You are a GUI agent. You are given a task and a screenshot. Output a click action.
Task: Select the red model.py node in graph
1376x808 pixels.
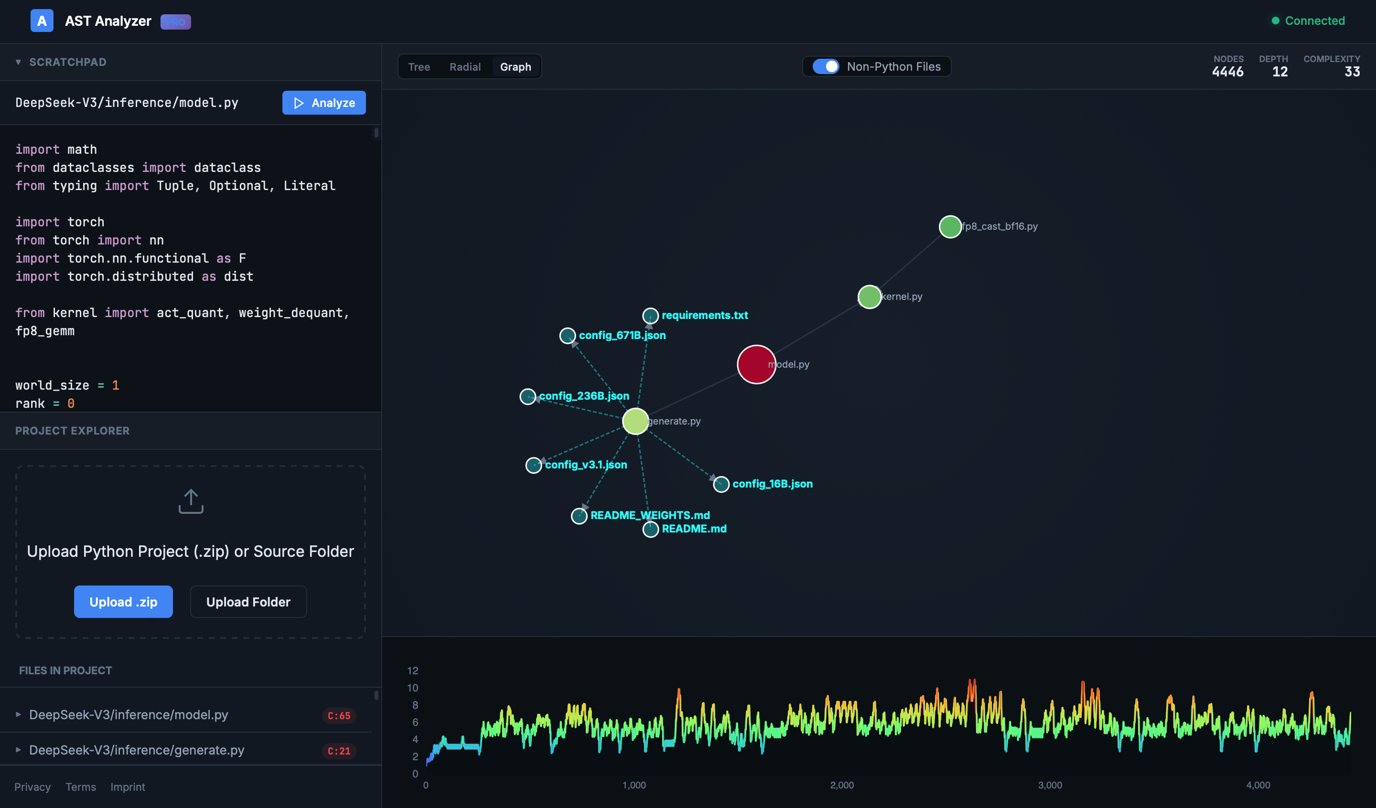point(756,364)
